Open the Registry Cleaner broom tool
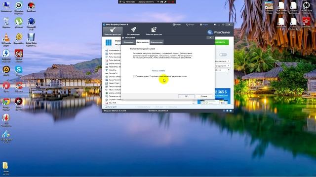Viewport: 316px width, 177px height. point(113,31)
